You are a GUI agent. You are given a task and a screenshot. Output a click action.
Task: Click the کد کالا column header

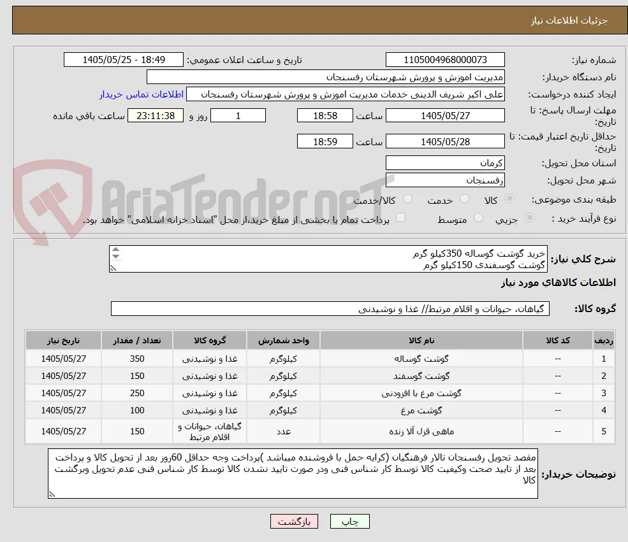pyautogui.click(x=558, y=340)
